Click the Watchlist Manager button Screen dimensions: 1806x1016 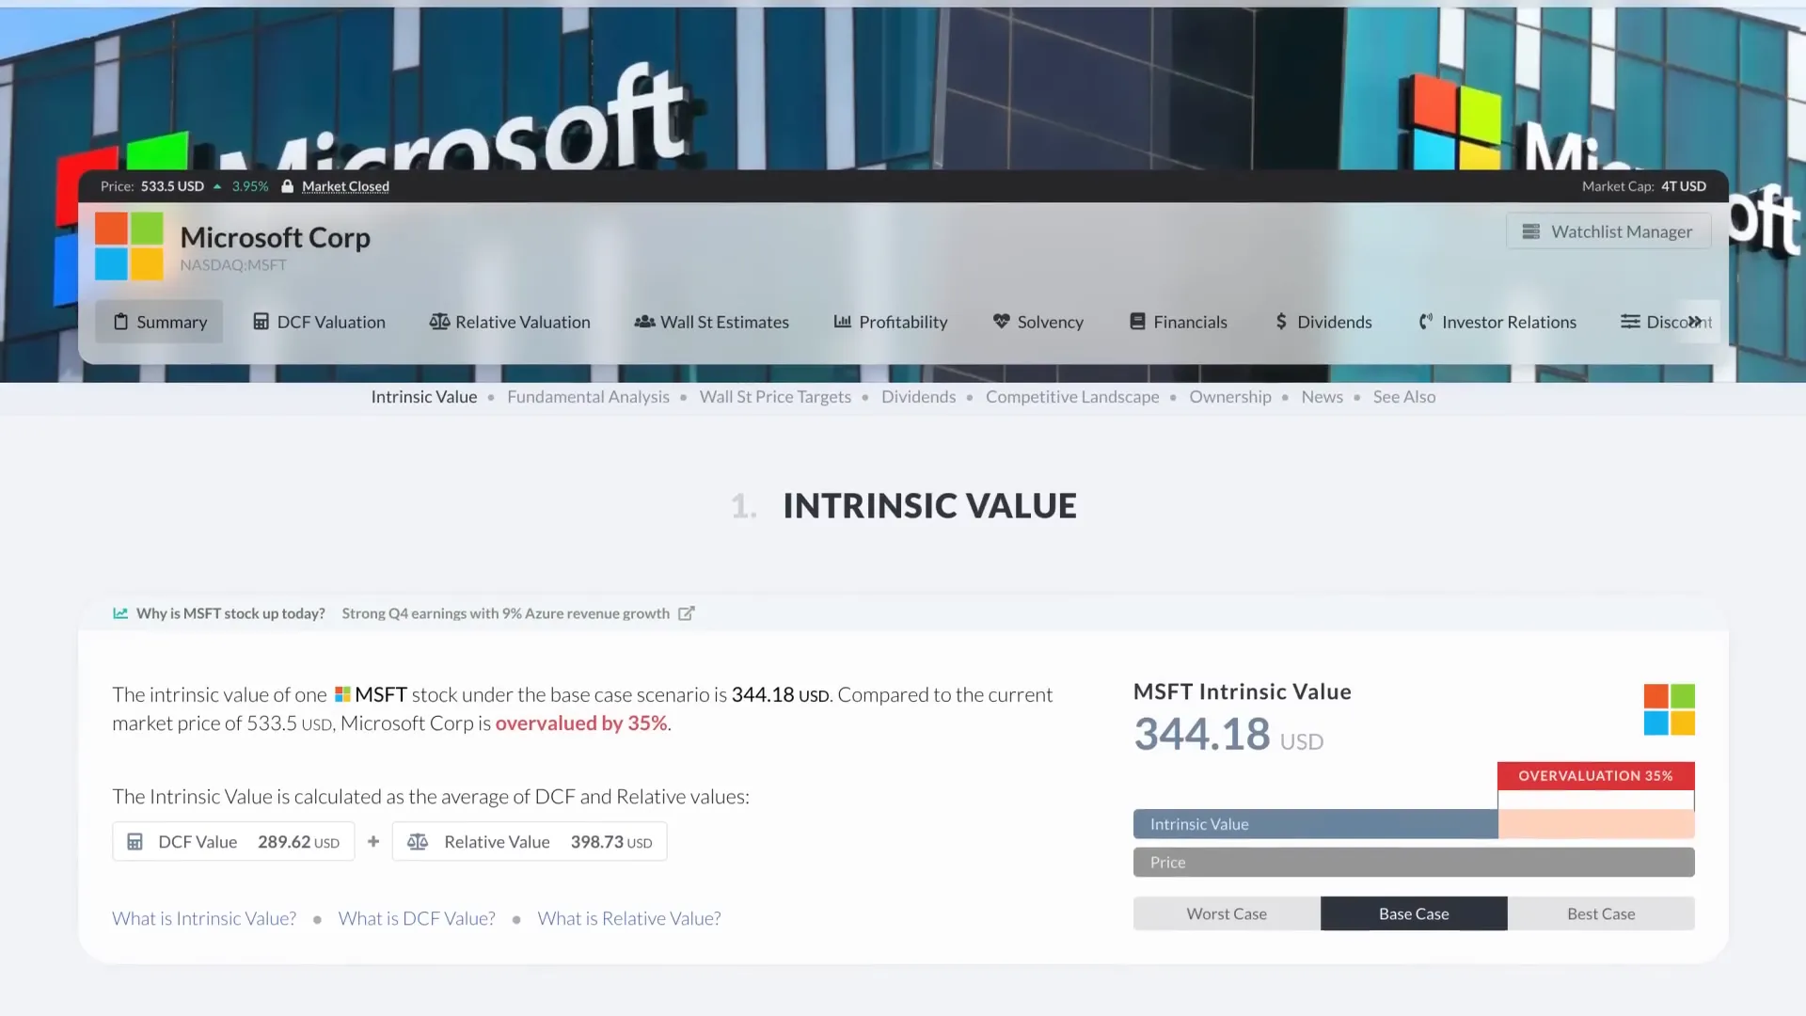point(1608,231)
